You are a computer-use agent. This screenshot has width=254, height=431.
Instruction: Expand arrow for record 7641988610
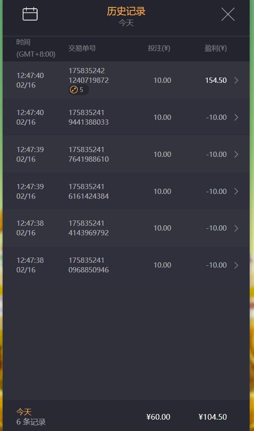(x=236, y=154)
